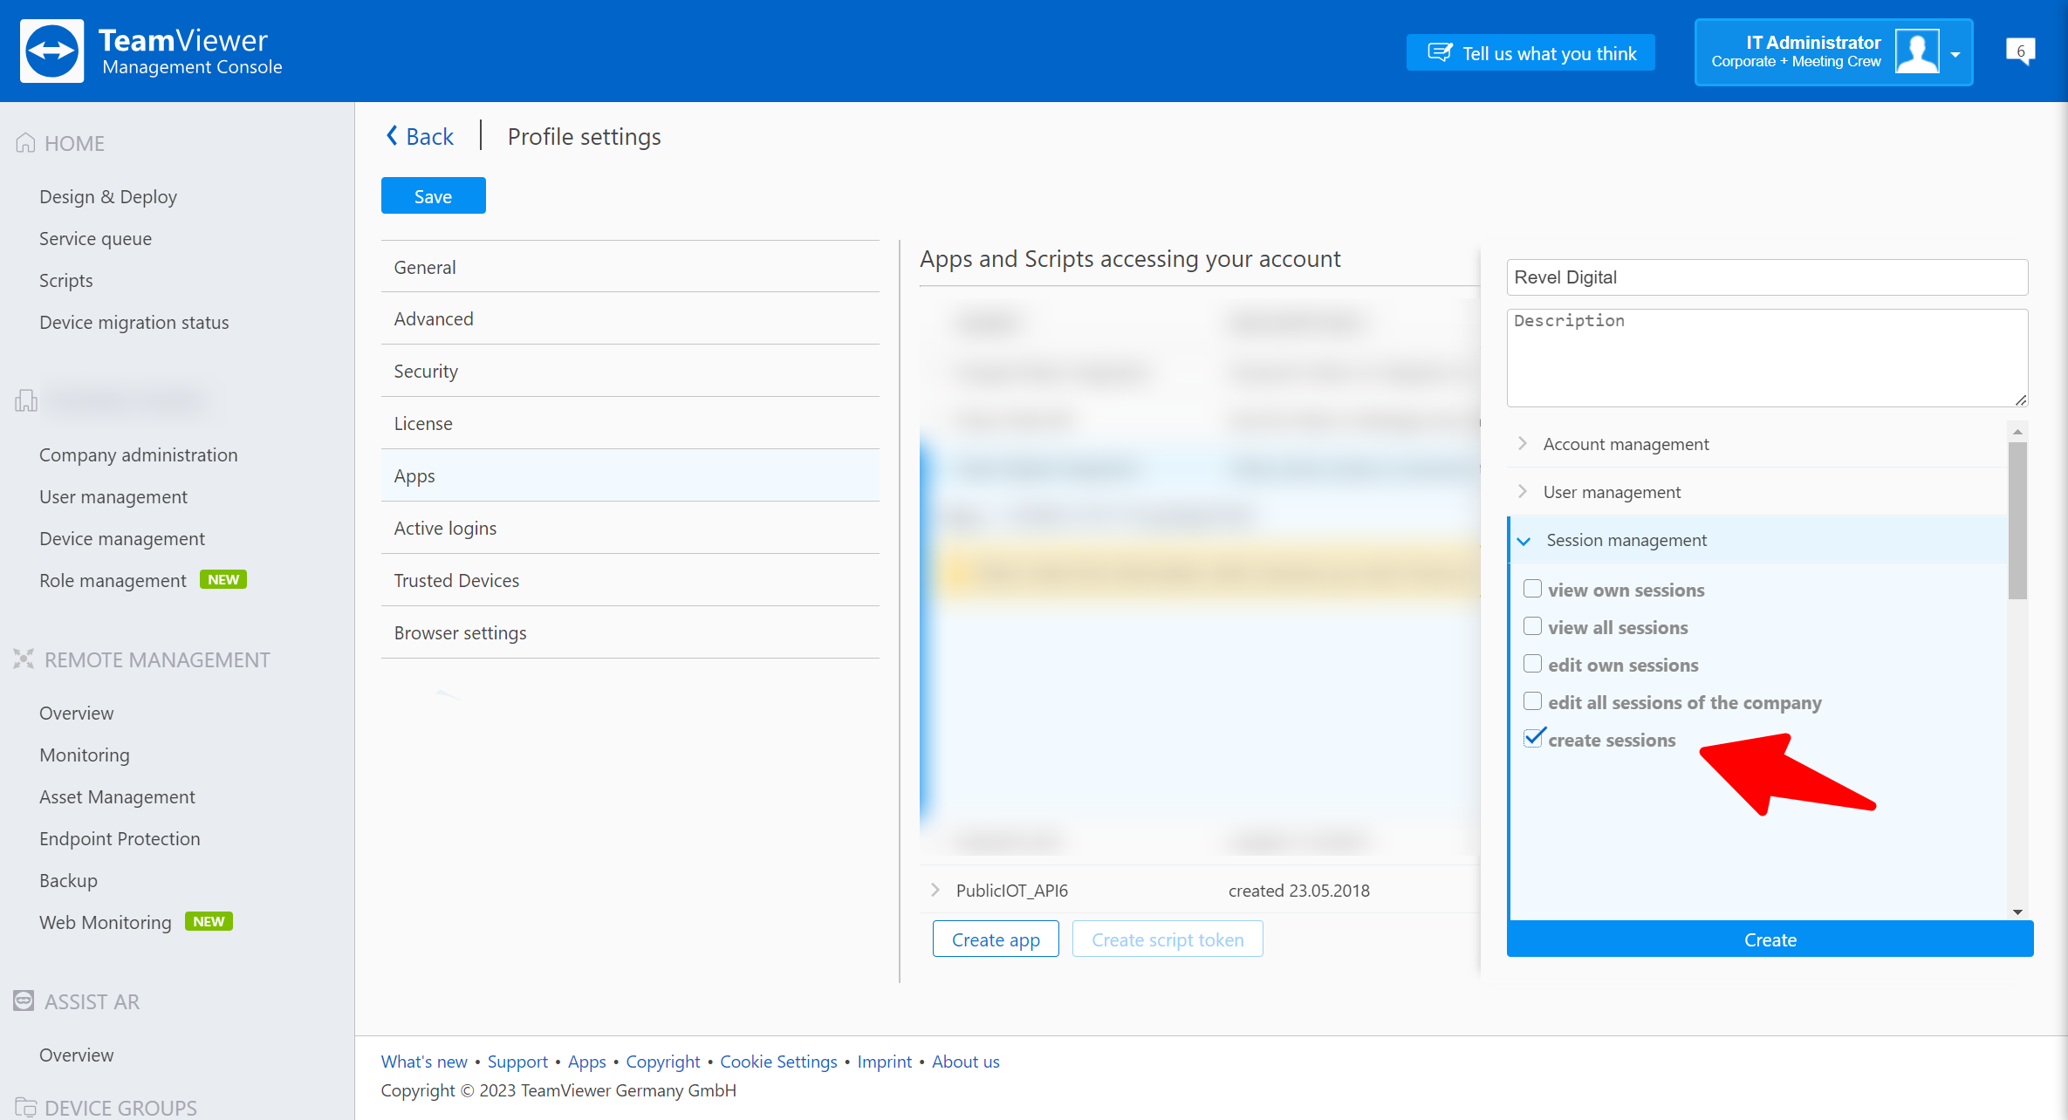This screenshot has height=1120, width=2068.
Task: Open the Advanced settings tab
Action: coord(629,319)
